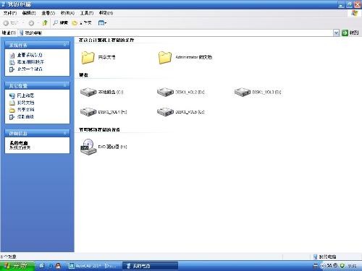Launch Internet Explorer from quick launch
The image size is (362, 271).
[x=51, y=266]
